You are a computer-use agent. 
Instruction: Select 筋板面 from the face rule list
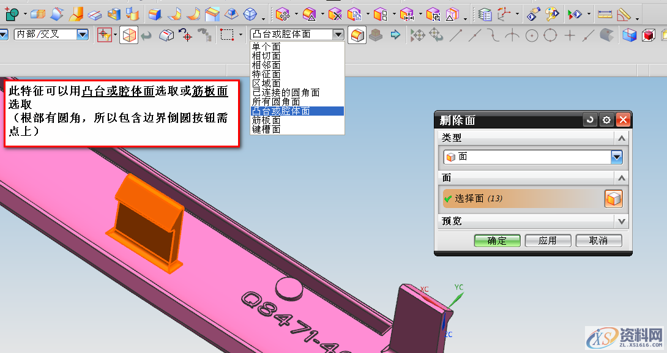point(266,121)
